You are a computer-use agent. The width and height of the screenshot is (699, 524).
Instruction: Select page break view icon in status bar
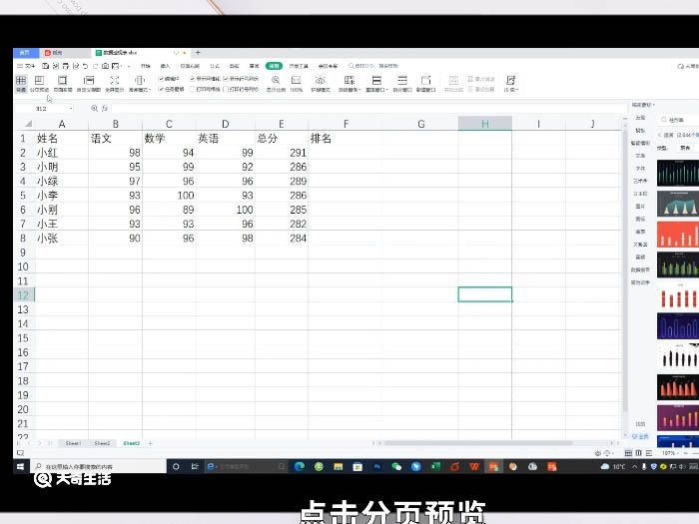[638, 453]
